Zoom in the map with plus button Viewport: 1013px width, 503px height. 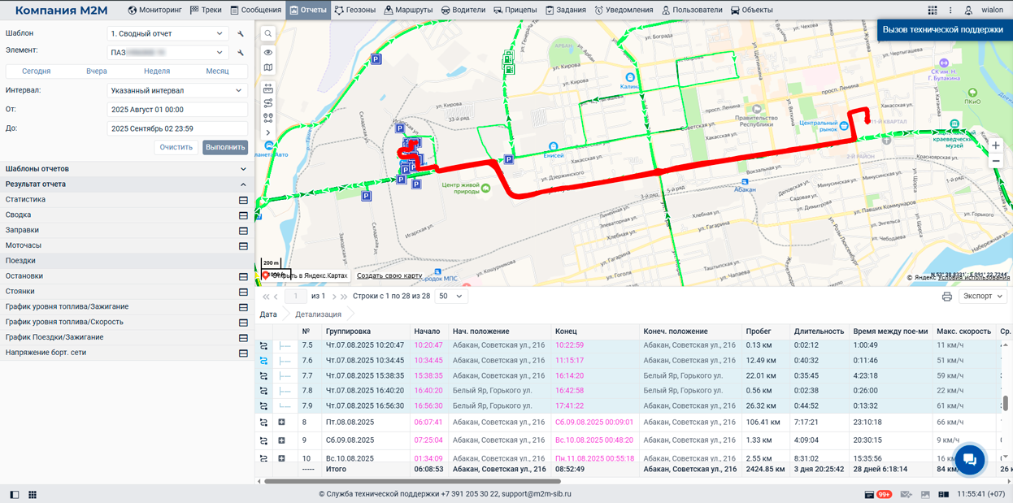[996, 145]
